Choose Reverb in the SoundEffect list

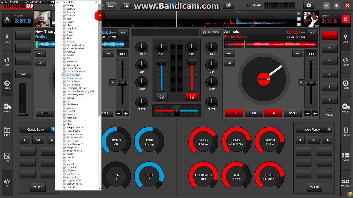pyautogui.click(x=70, y=35)
